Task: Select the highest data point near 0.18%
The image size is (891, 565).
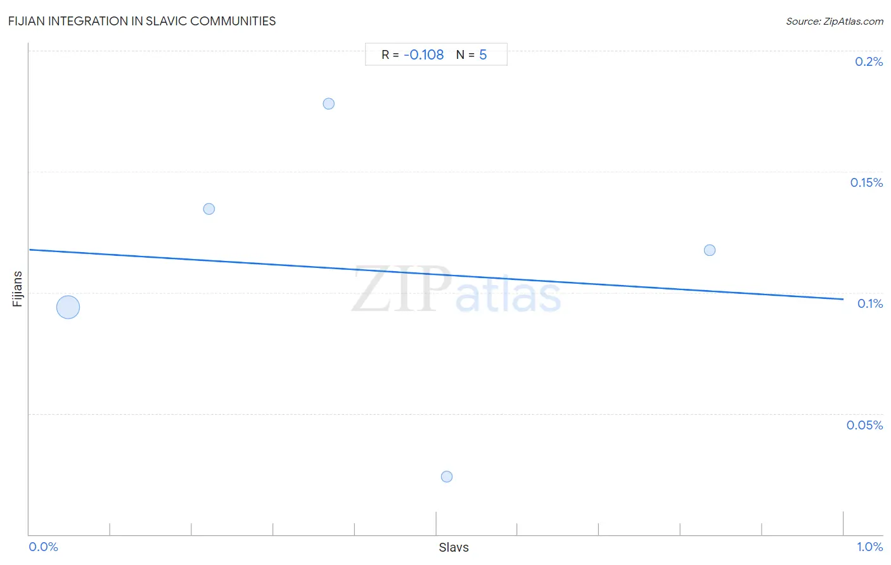Action: 328,103
